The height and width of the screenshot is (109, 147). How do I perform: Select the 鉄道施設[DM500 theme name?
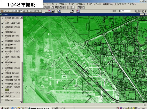12,41
